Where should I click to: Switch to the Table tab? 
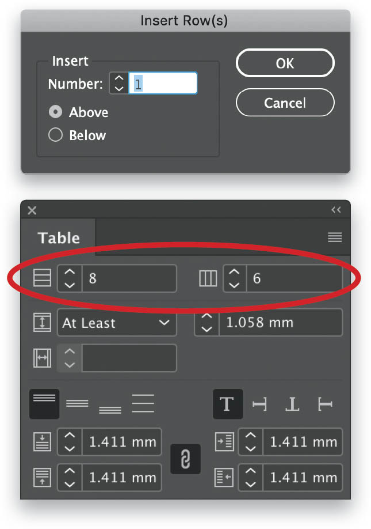click(x=59, y=238)
